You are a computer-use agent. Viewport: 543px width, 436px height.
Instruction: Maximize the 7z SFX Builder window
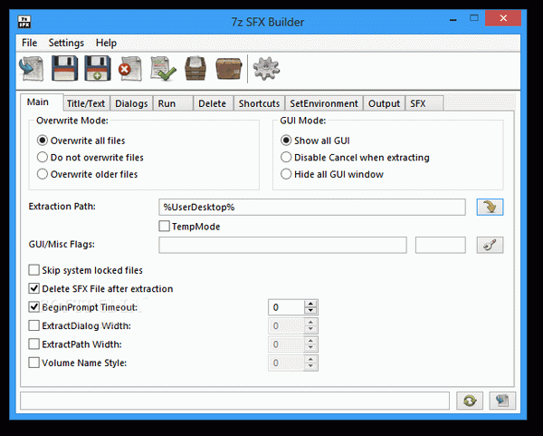click(473, 18)
